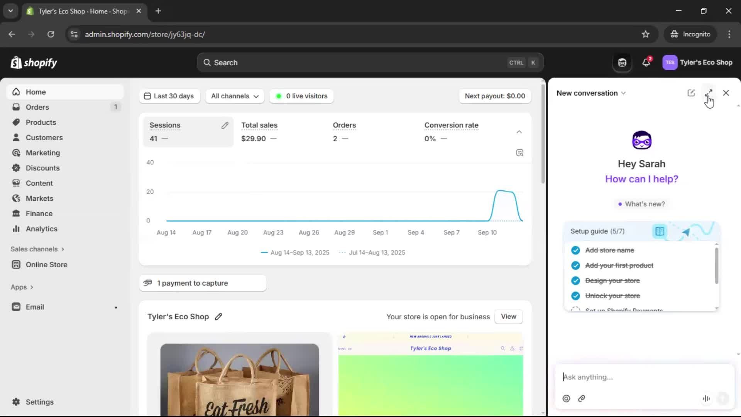Image resolution: width=741 pixels, height=417 pixels.
Task: Click the TES store avatar
Action: pyautogui.click(x=670, y=63)
